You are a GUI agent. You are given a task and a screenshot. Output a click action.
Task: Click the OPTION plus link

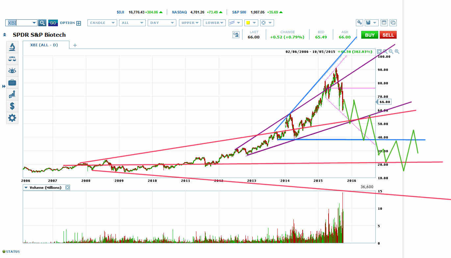[x=70, y=23]
